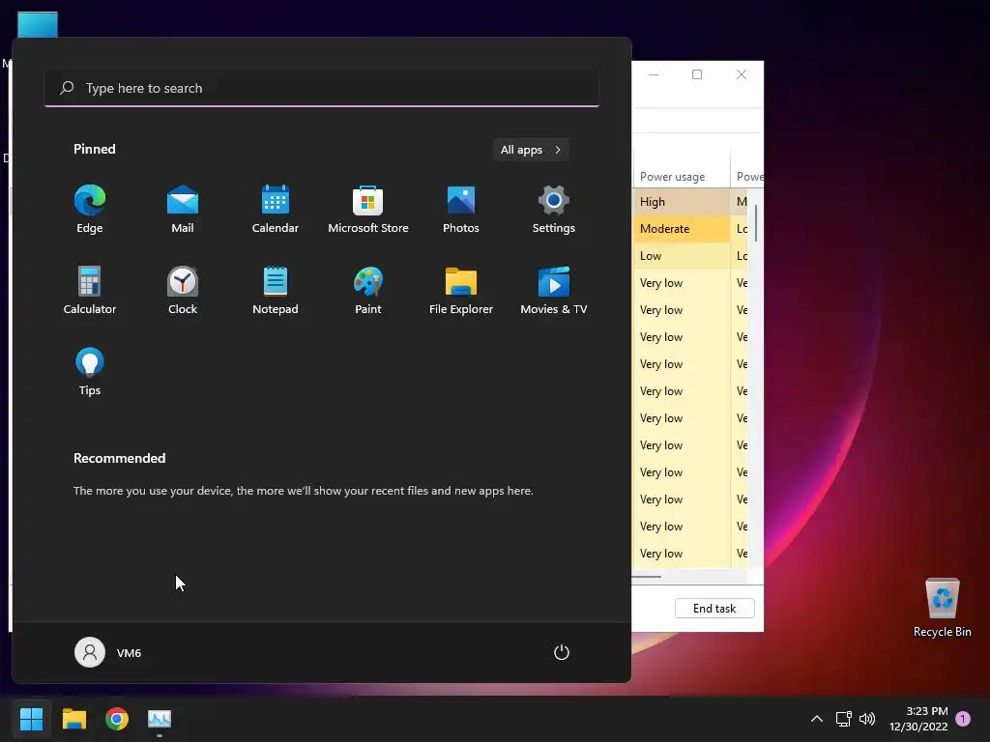The height and width of the screenshot is (742, 990).
Task: Select the Moderate power usage row
Action: 689,229
